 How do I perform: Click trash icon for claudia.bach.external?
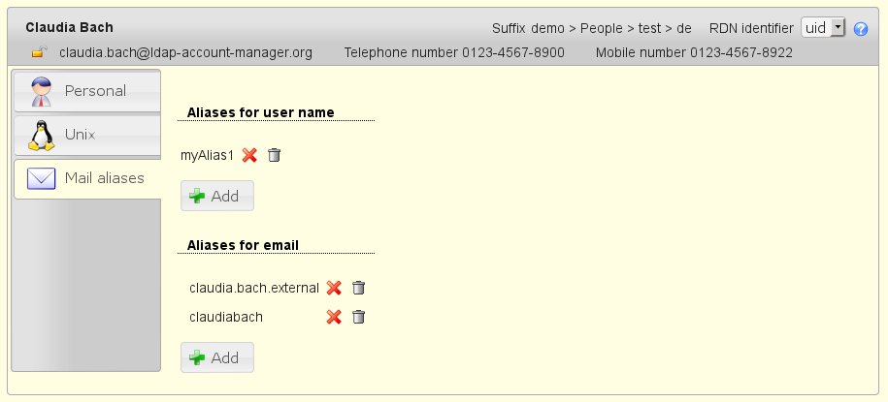[358, 288]
